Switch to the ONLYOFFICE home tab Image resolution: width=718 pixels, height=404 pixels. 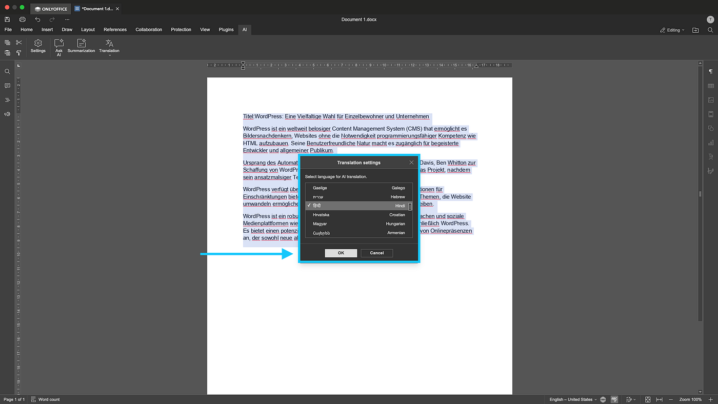point(51,9)
